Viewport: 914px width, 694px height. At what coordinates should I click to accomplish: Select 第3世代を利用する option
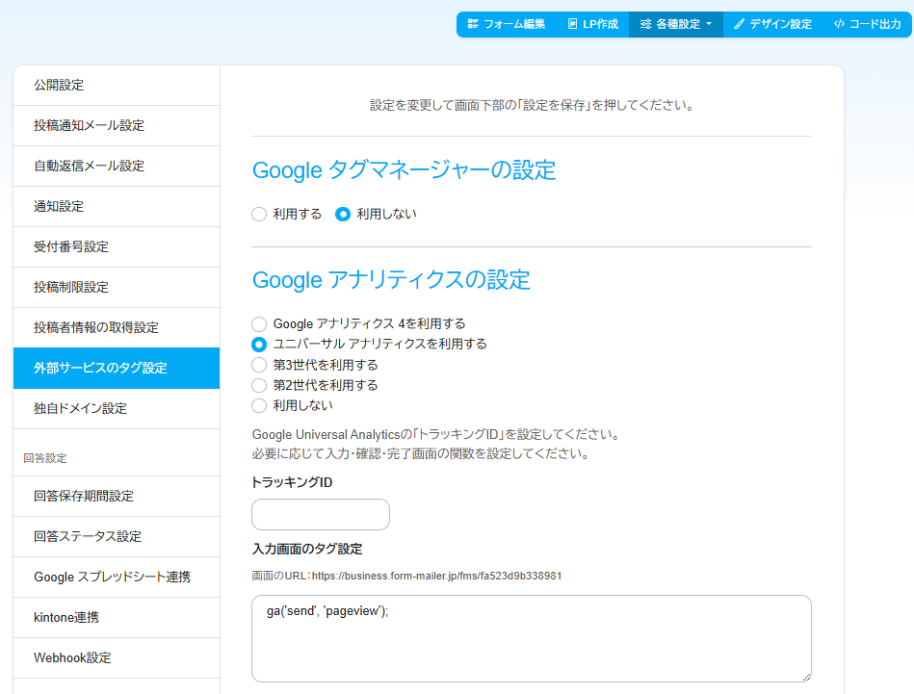(259, 366)
